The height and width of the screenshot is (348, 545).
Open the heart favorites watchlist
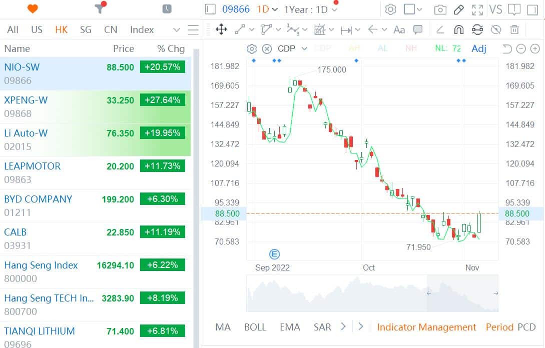tap(33, 9)
